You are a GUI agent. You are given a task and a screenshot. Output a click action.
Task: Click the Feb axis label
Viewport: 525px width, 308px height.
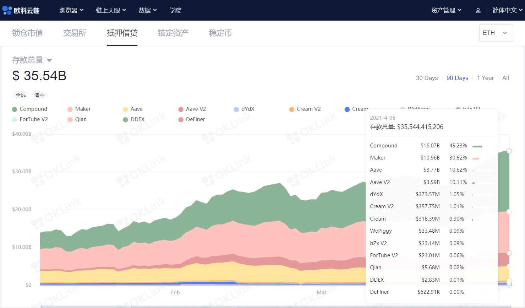[175, 292]
